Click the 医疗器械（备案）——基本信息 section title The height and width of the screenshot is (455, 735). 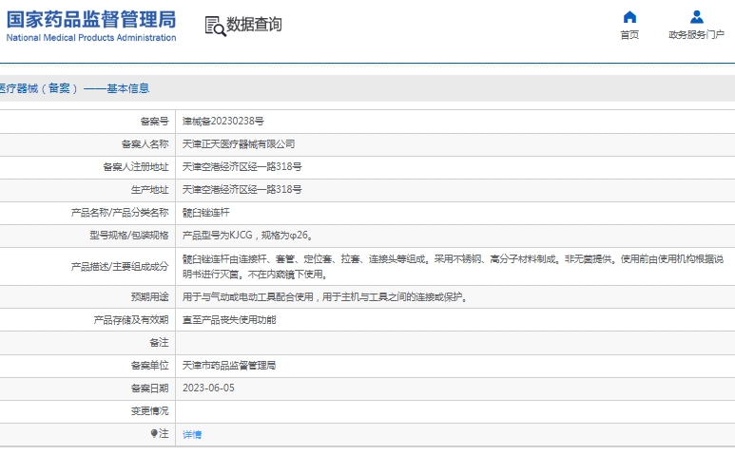click(74, 88)
